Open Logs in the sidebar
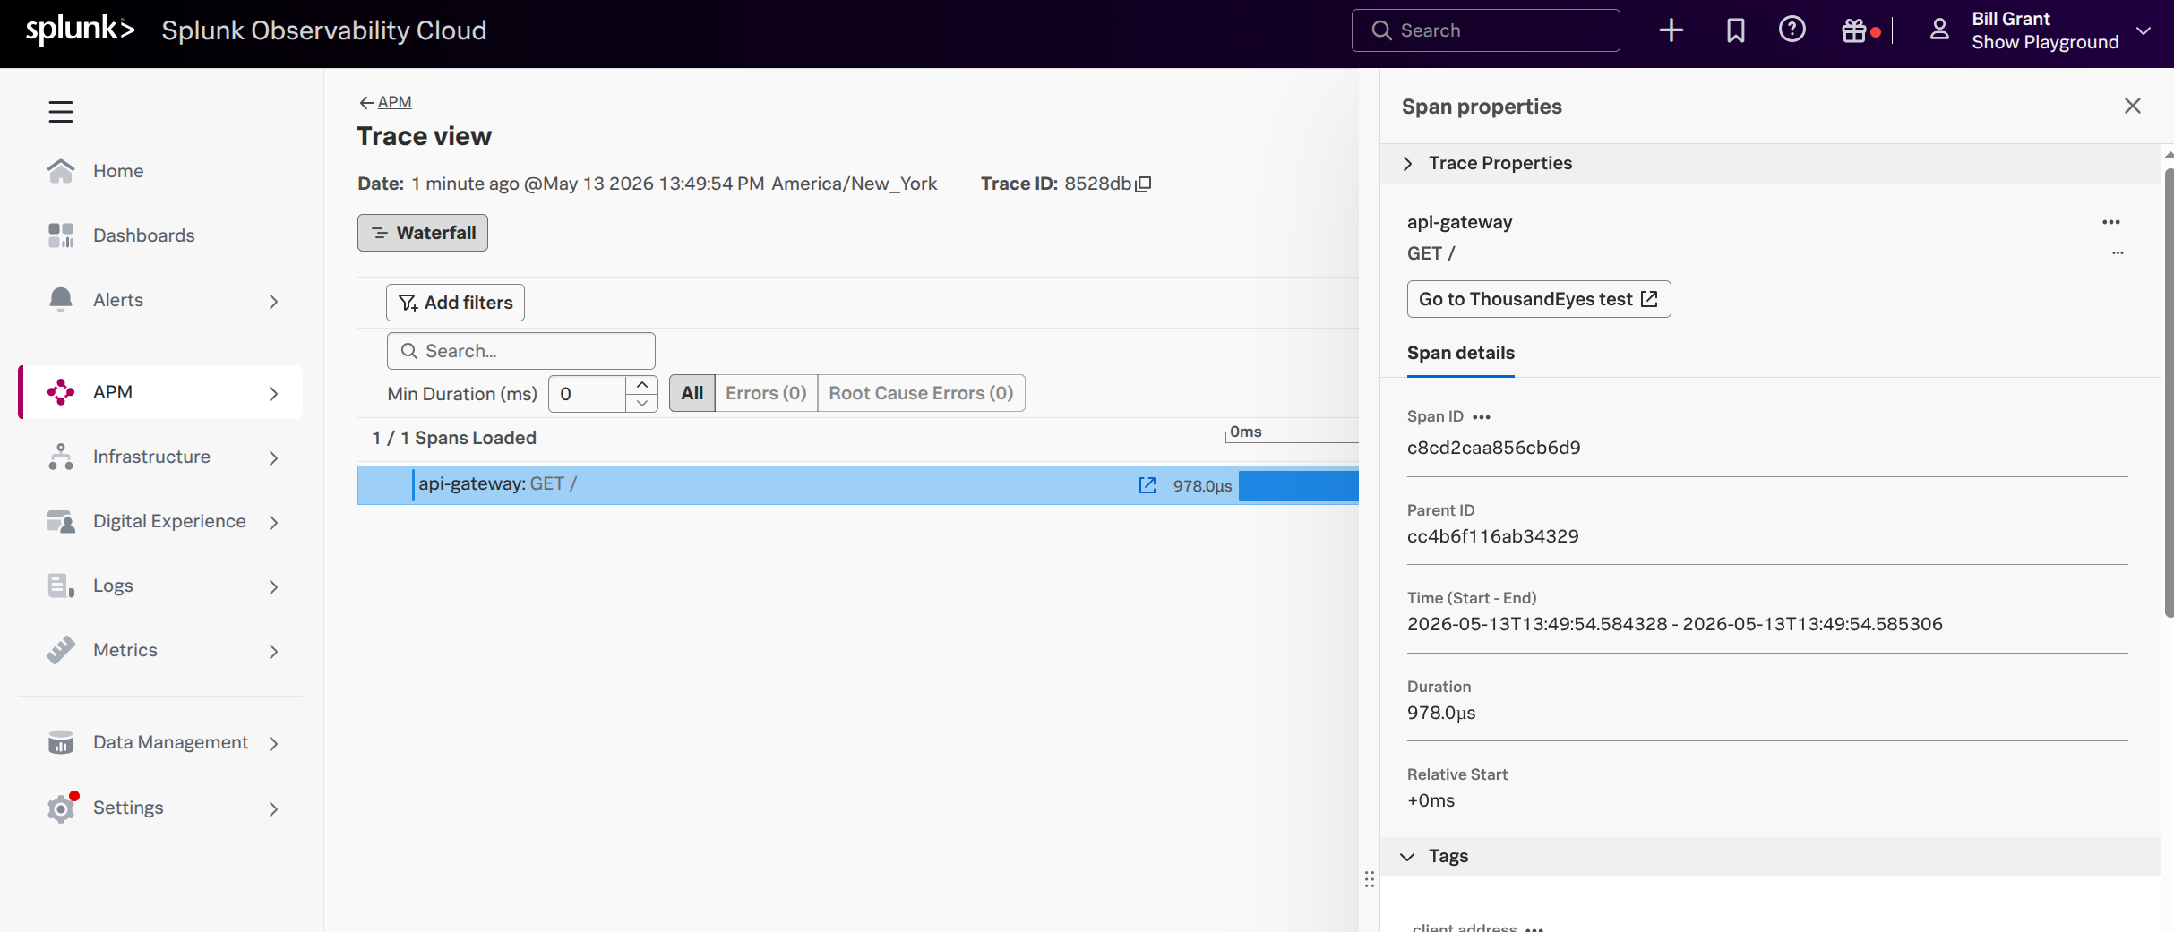The width and height of the screenshot is (2174, 932). pyautogui.click(x=113, y=586)
